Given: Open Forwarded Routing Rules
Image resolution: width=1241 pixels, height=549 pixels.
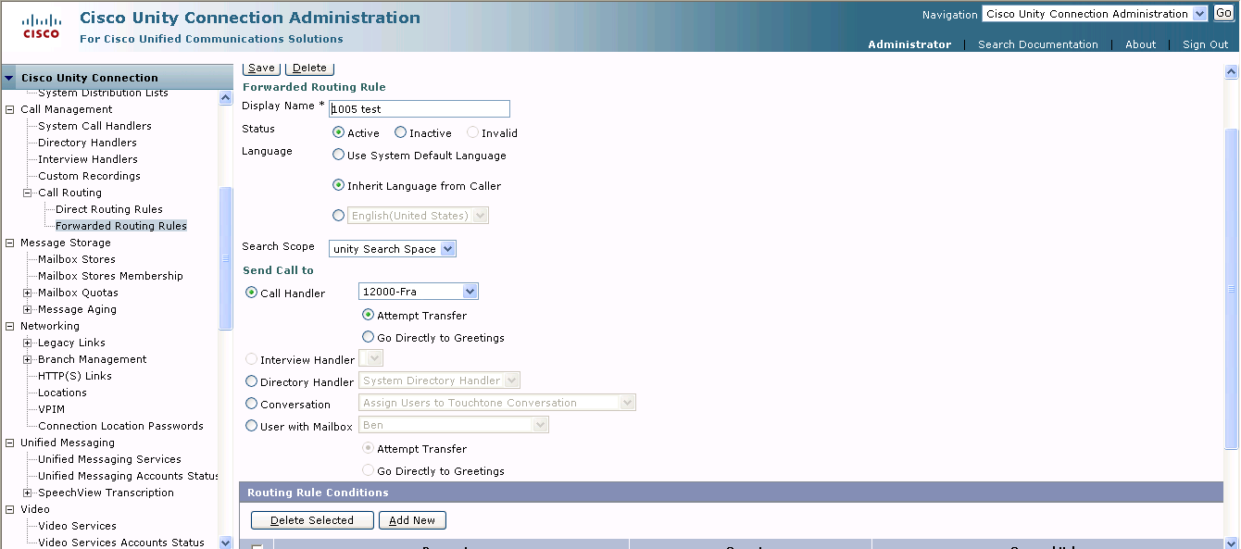Looking at the screenshot, I should point(121,226).
